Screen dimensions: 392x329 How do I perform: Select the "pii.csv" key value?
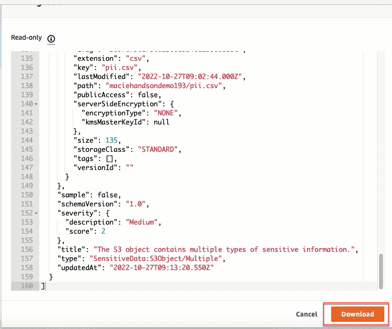click(x=120, y=68)
